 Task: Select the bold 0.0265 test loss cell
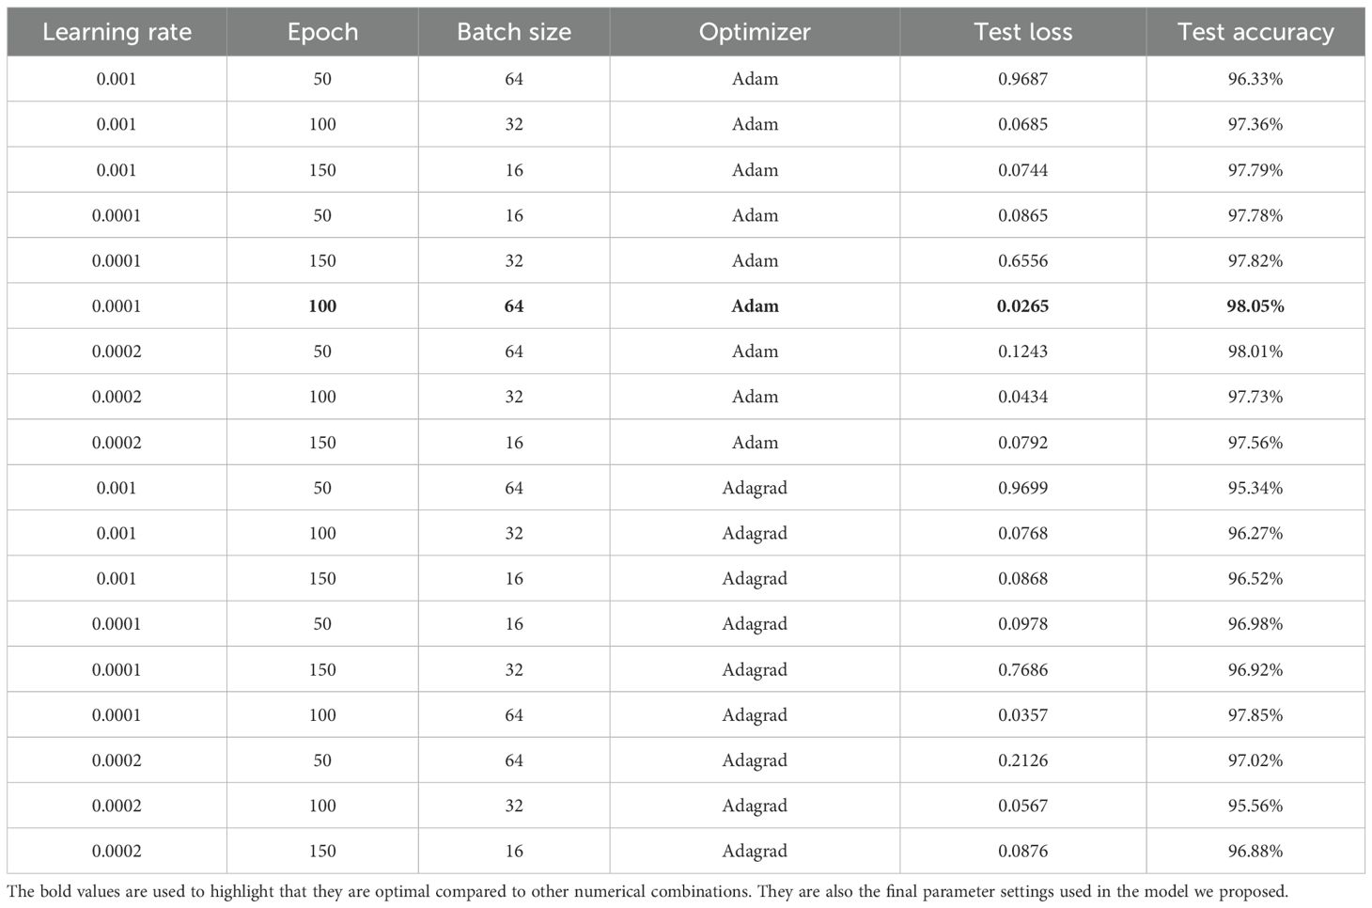(1022, 306)
